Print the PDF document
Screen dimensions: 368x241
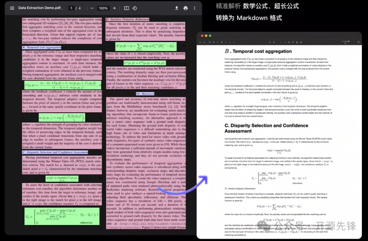point(185,8)
